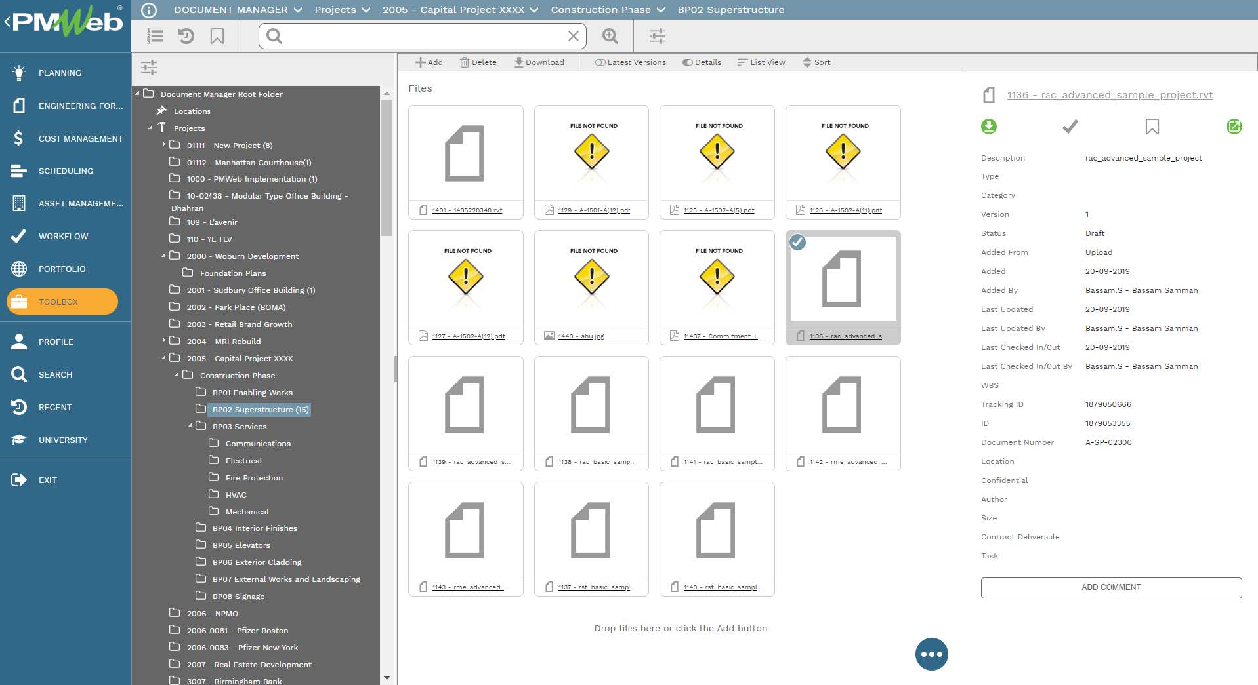
Task: Open file link 1401 - 1485220348.rvt
Action: (x=467, y=210)
